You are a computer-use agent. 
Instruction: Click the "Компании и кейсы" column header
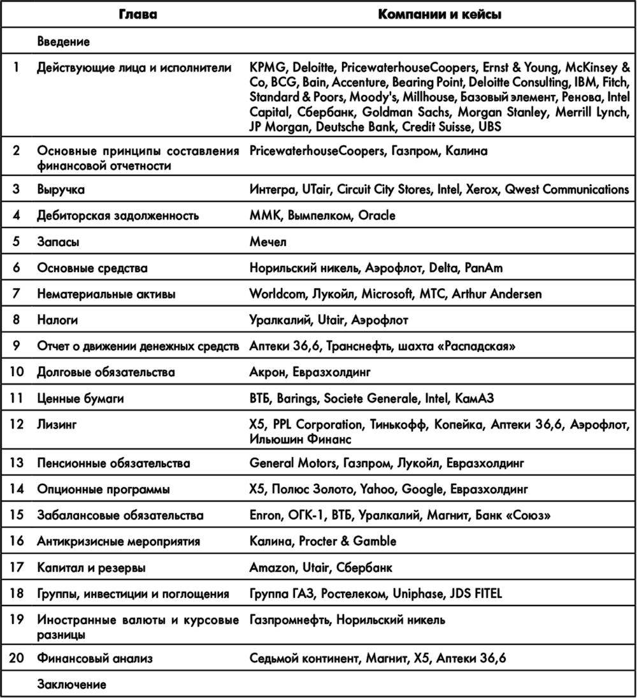tap(440, 15)
